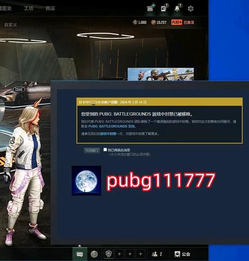Open the settings gear in PUBG lobby

coord(190,8)
